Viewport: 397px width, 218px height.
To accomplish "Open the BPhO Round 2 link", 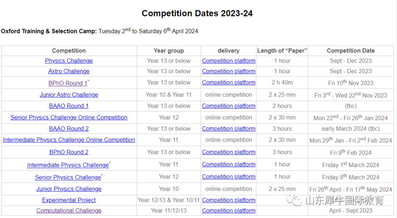I will coord(69,152).
